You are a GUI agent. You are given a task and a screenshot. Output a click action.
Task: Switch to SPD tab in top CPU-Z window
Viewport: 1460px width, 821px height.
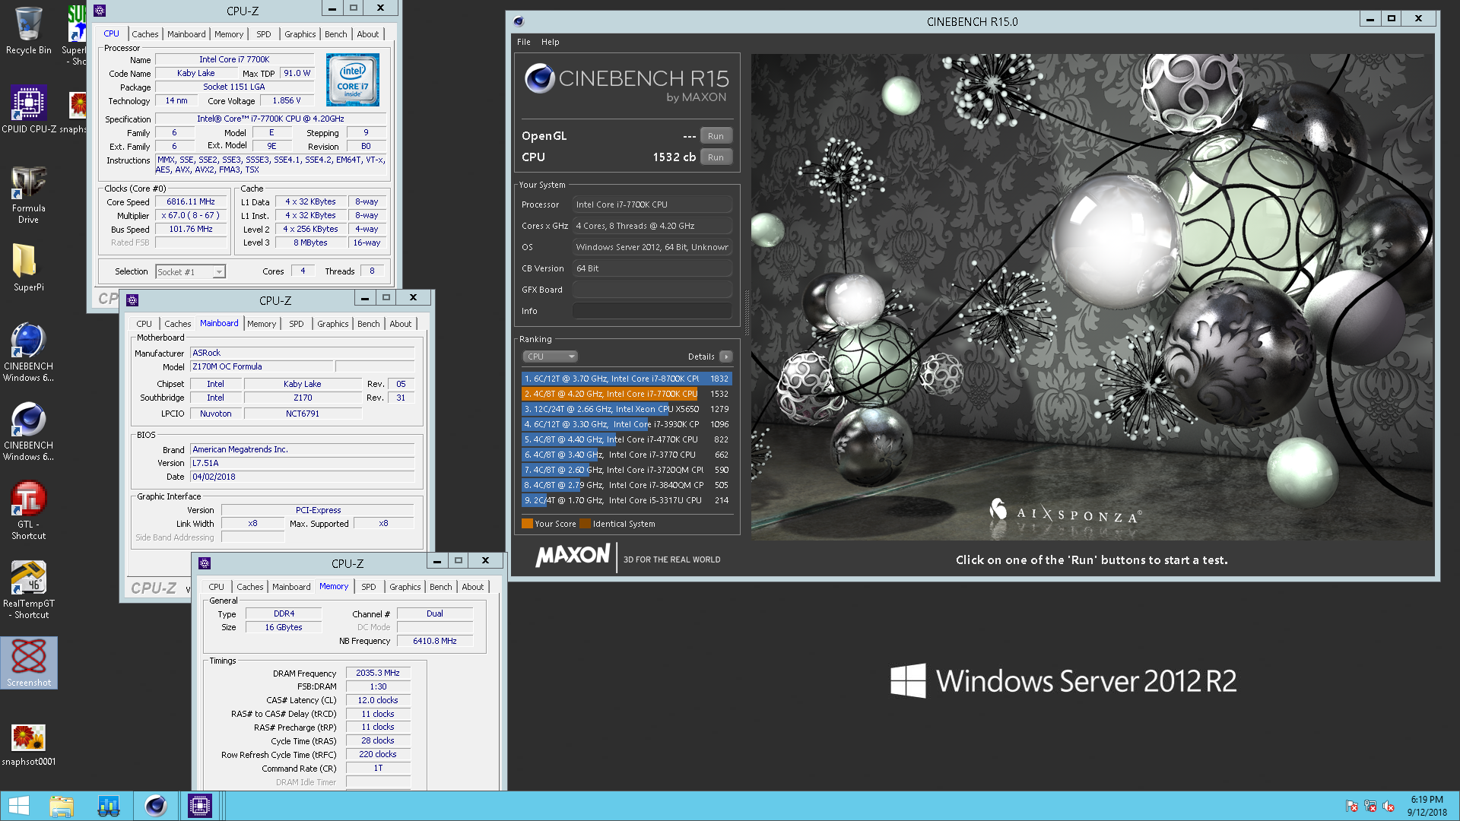coord(263,34)
